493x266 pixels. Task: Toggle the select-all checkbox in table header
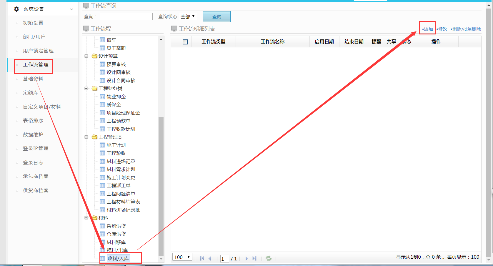185,42
